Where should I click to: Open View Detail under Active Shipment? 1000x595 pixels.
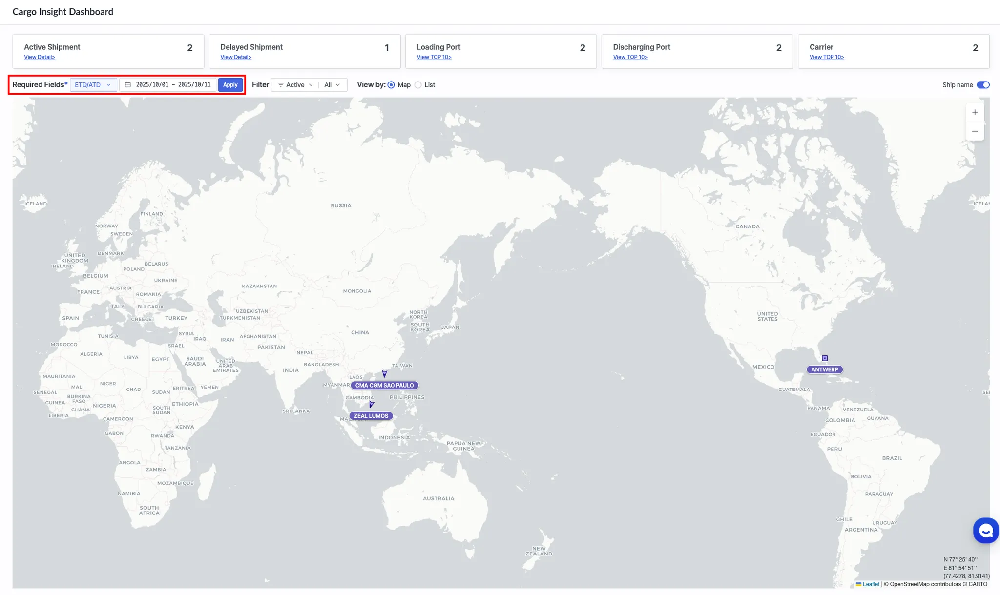coord(40,57)
